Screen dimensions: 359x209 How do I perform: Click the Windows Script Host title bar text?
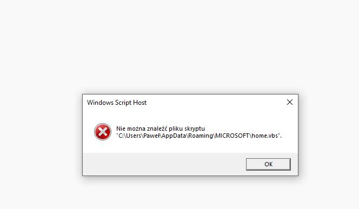click(x=117, y=103)
